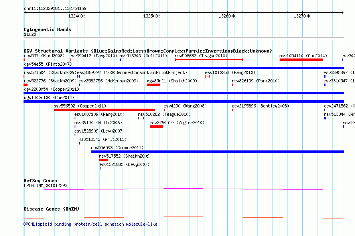The image size is (355, 236).
Task: Select the Disease Genes (OMIM) heading
Action: pos(51,209)
